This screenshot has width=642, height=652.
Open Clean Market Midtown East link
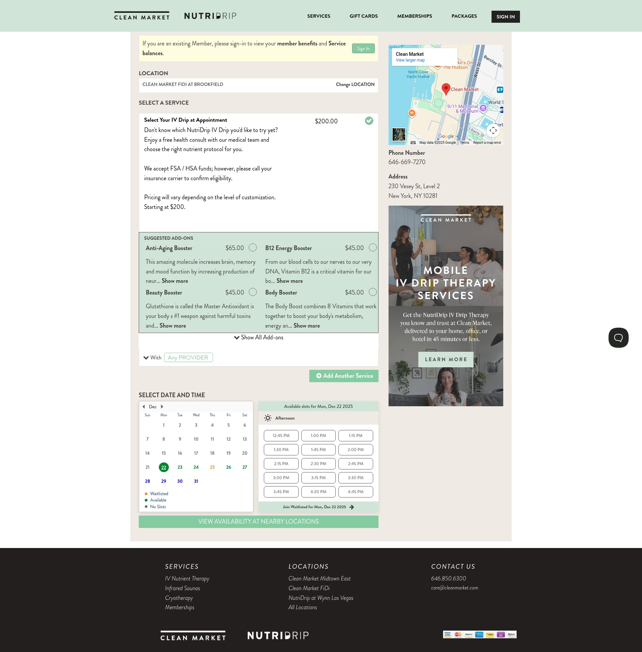coord(319,578)
